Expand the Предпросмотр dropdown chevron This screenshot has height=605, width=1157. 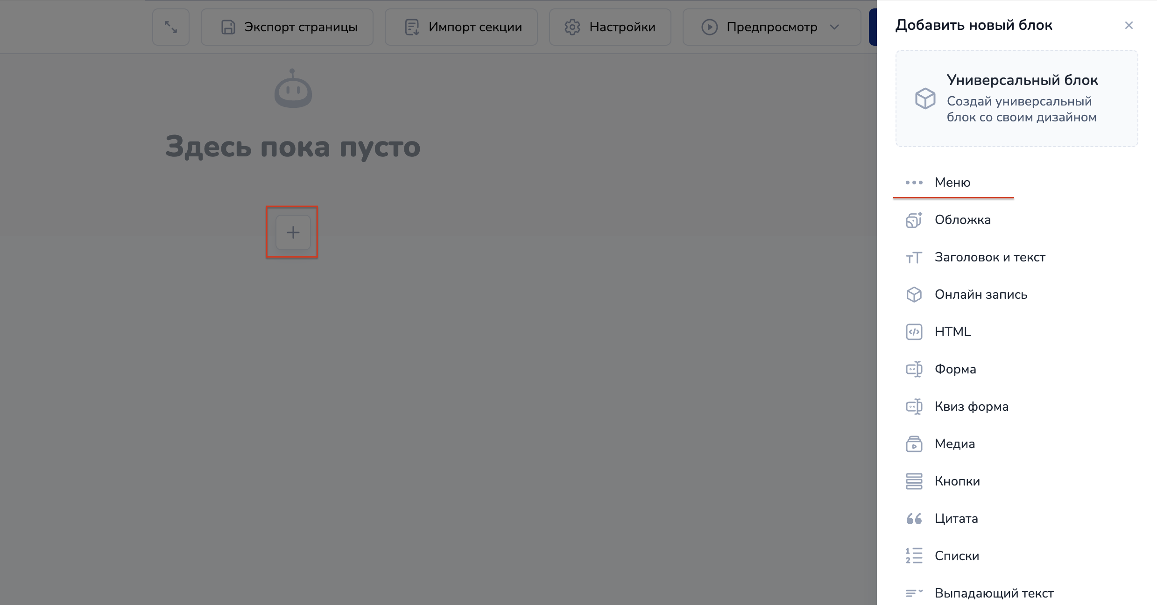834,27
